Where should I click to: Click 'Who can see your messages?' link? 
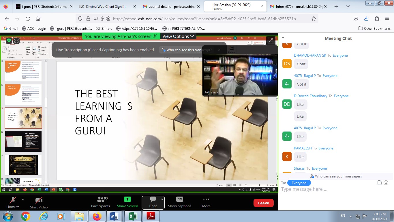tap(336, 176)
